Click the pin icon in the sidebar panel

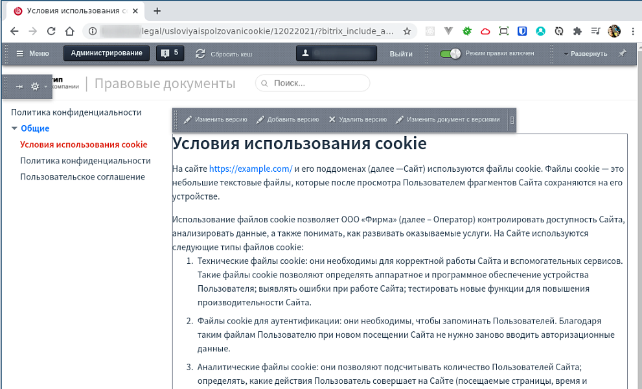point(18,86)
